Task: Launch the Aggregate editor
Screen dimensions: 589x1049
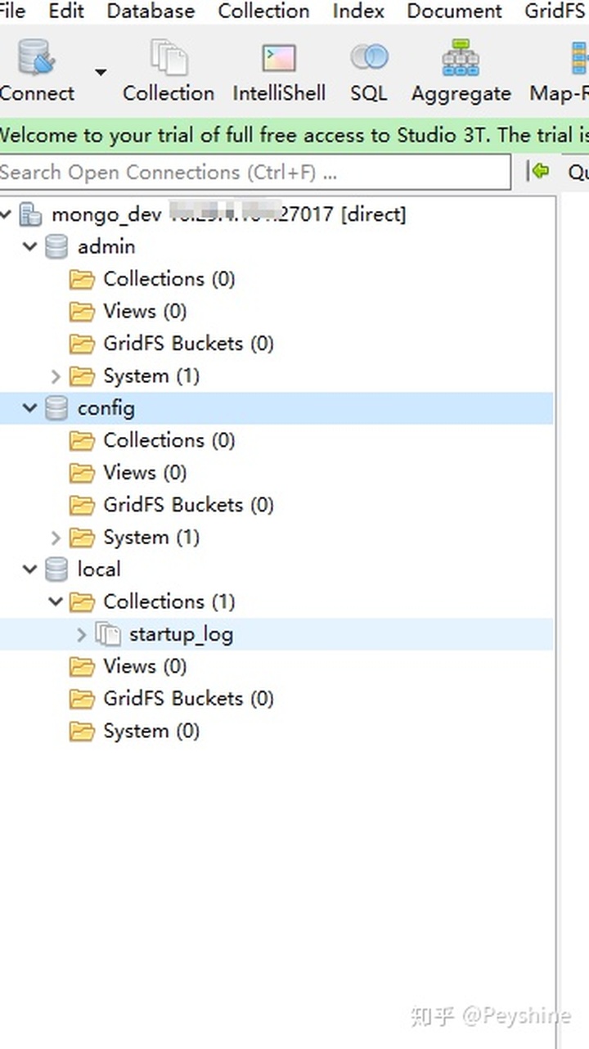Action: [461, 71]
